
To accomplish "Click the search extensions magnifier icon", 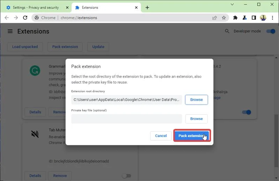I will 227,31.
